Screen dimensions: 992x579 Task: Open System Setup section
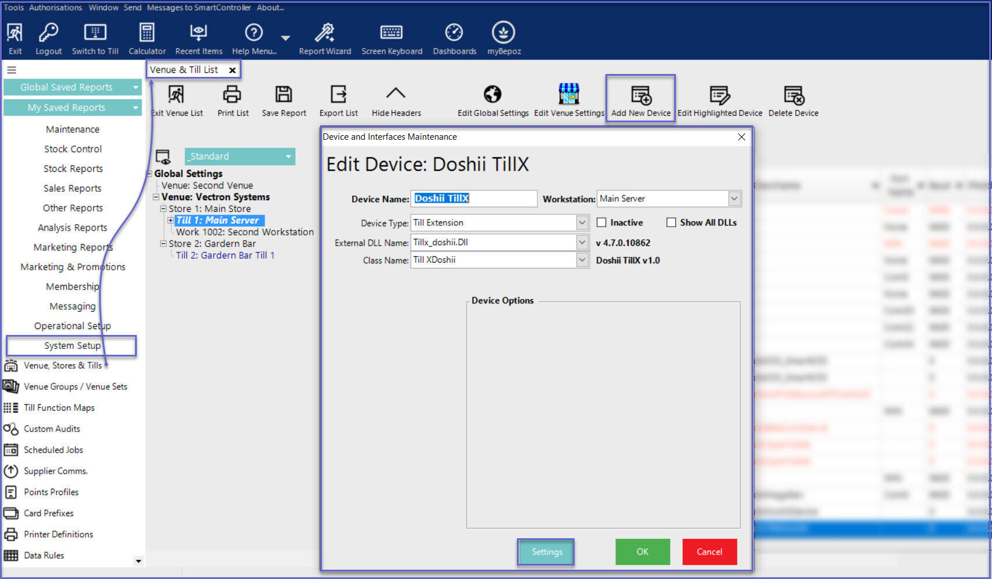pos(72,345)
